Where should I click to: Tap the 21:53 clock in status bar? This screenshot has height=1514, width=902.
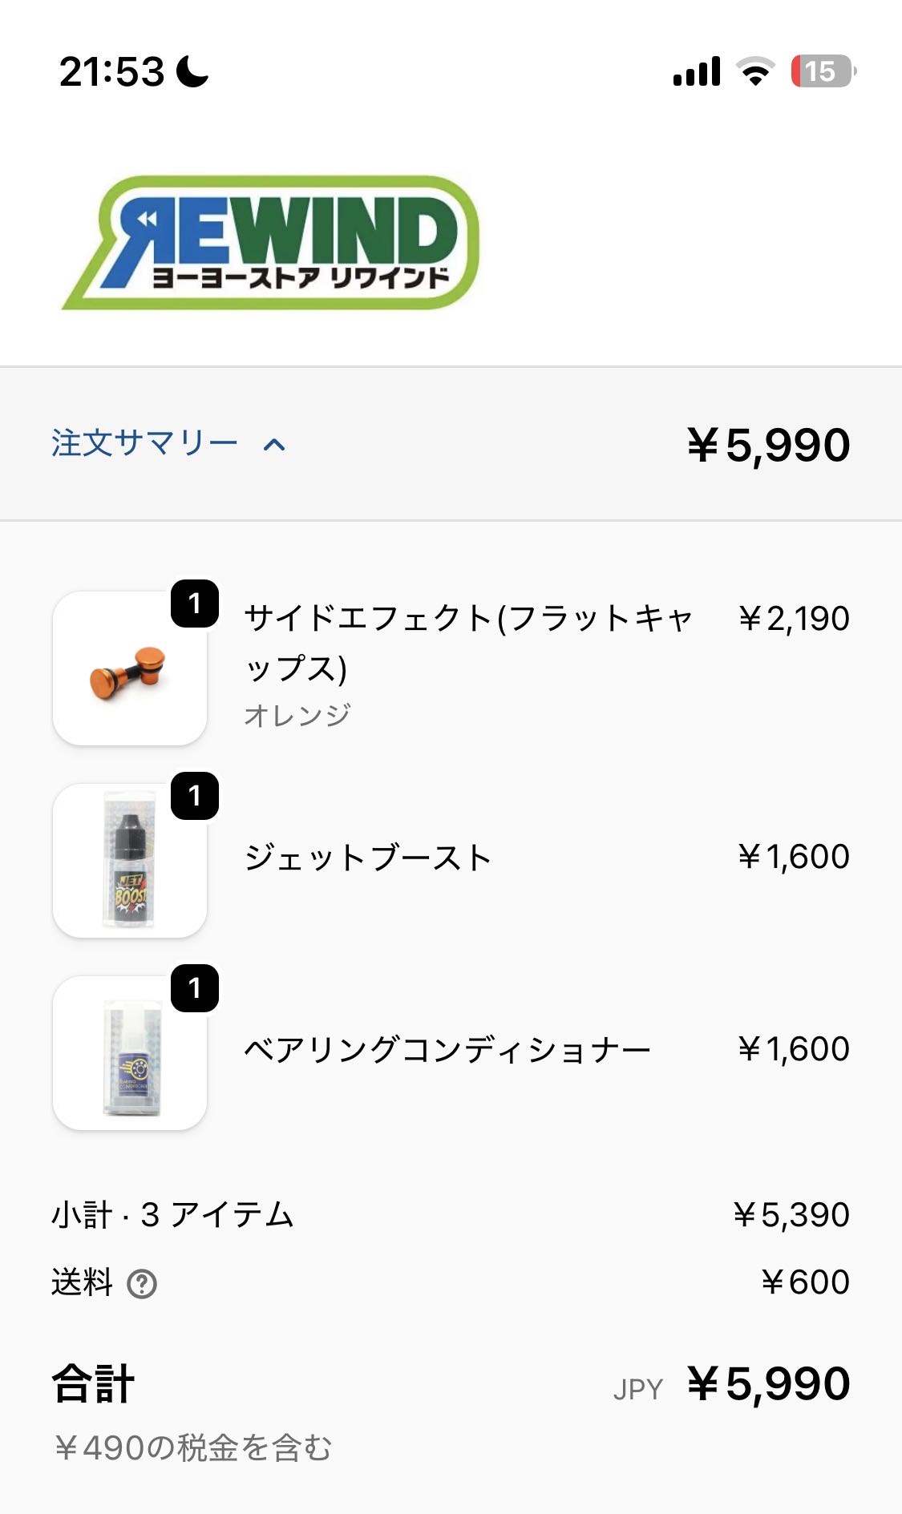111,71
